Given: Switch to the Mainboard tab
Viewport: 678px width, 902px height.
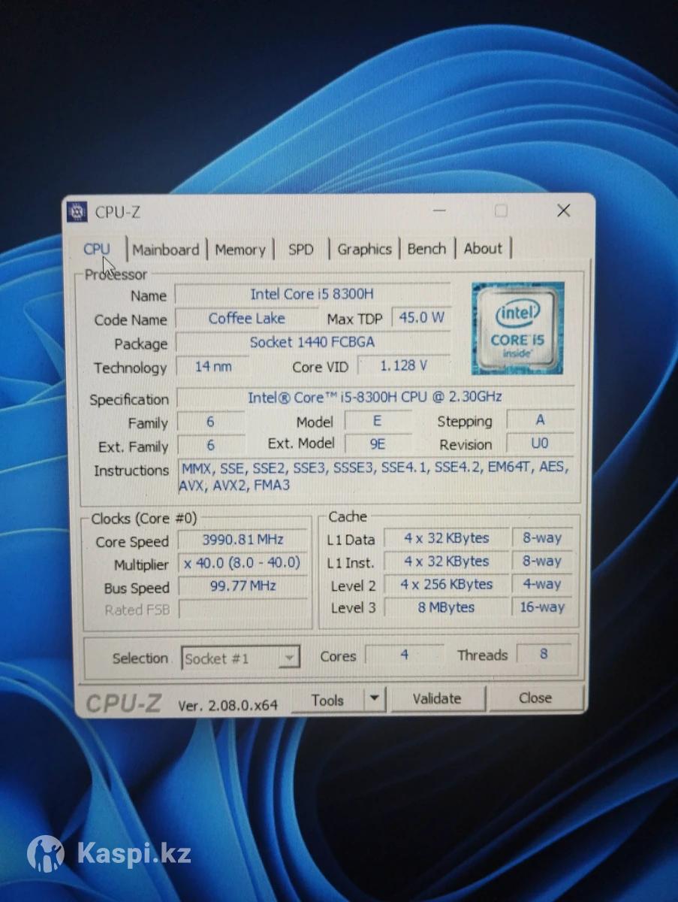Looking at the screenshot, I should click(166, 250).
